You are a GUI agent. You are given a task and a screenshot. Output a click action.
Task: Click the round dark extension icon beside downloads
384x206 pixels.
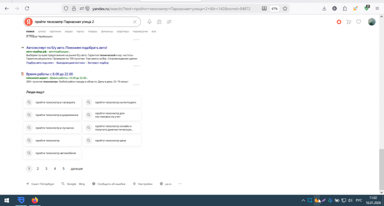click(x=334, y=8)
